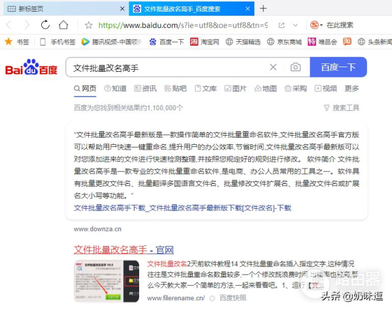Click the www.downza.cn source text
The width and height of the screenshot is (392, 310).
97,229
